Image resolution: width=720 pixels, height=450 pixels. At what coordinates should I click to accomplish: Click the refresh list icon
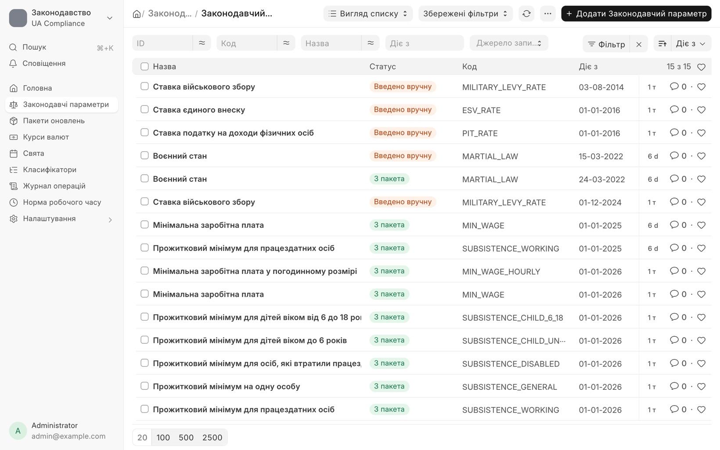[x=526, y=14]
